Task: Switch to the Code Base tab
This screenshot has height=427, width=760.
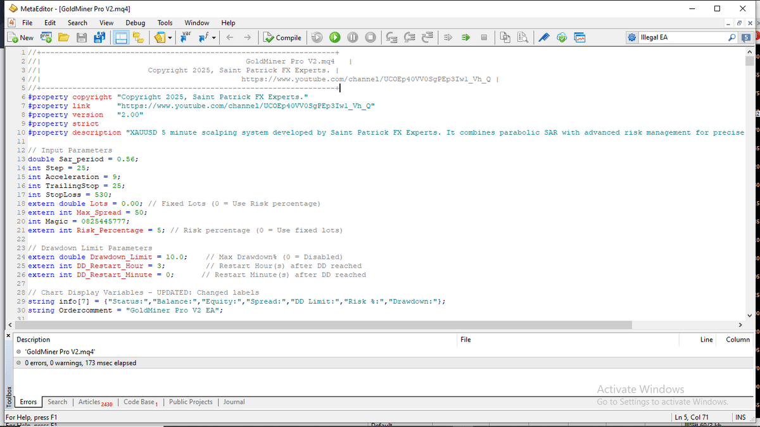Action: [x=140, y=402]
